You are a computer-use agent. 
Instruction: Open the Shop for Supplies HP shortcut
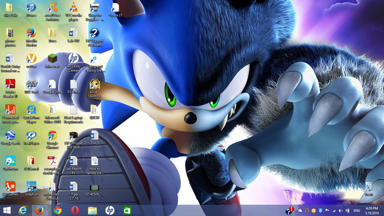pos(95,12)
